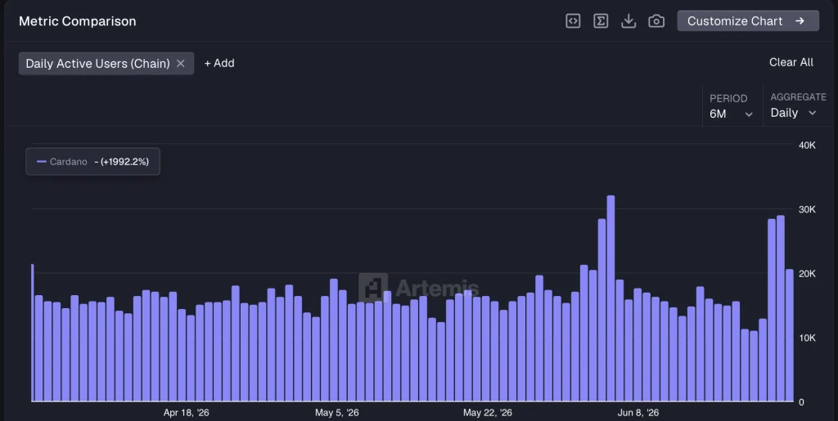Click the 20K axis value

(x=807, y=274)
